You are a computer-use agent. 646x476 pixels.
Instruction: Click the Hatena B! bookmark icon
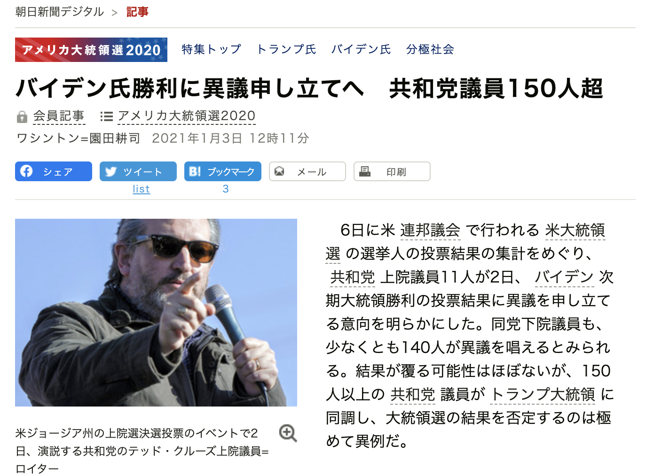coord(195,171)
